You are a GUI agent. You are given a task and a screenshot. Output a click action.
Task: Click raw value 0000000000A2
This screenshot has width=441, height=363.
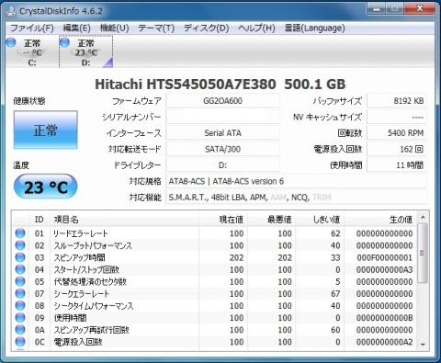(x=385, y=342)
